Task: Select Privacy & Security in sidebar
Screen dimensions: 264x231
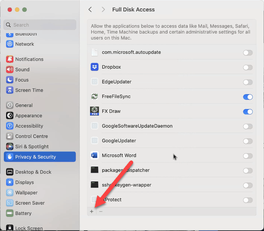Action: (x=40, y=157)
